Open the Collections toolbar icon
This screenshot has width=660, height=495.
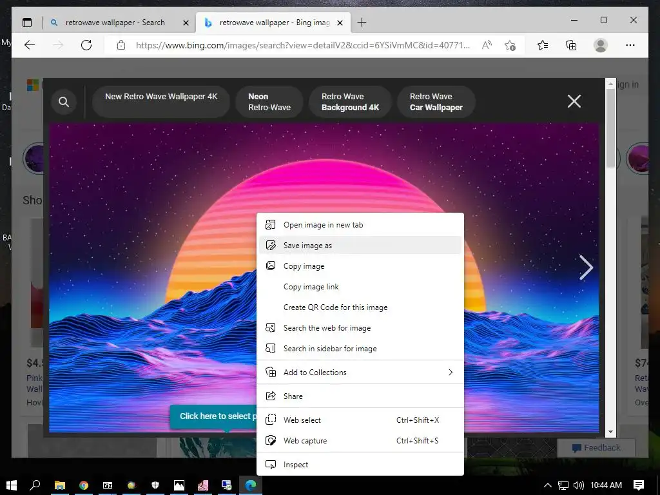(571, 45)
